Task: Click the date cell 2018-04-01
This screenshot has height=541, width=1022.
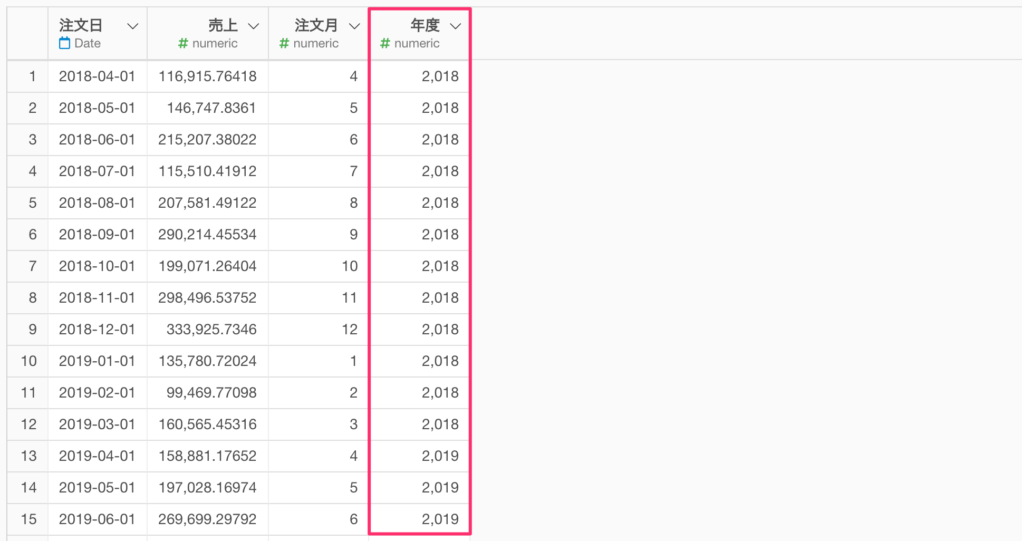Action: (x=97, y=76)
